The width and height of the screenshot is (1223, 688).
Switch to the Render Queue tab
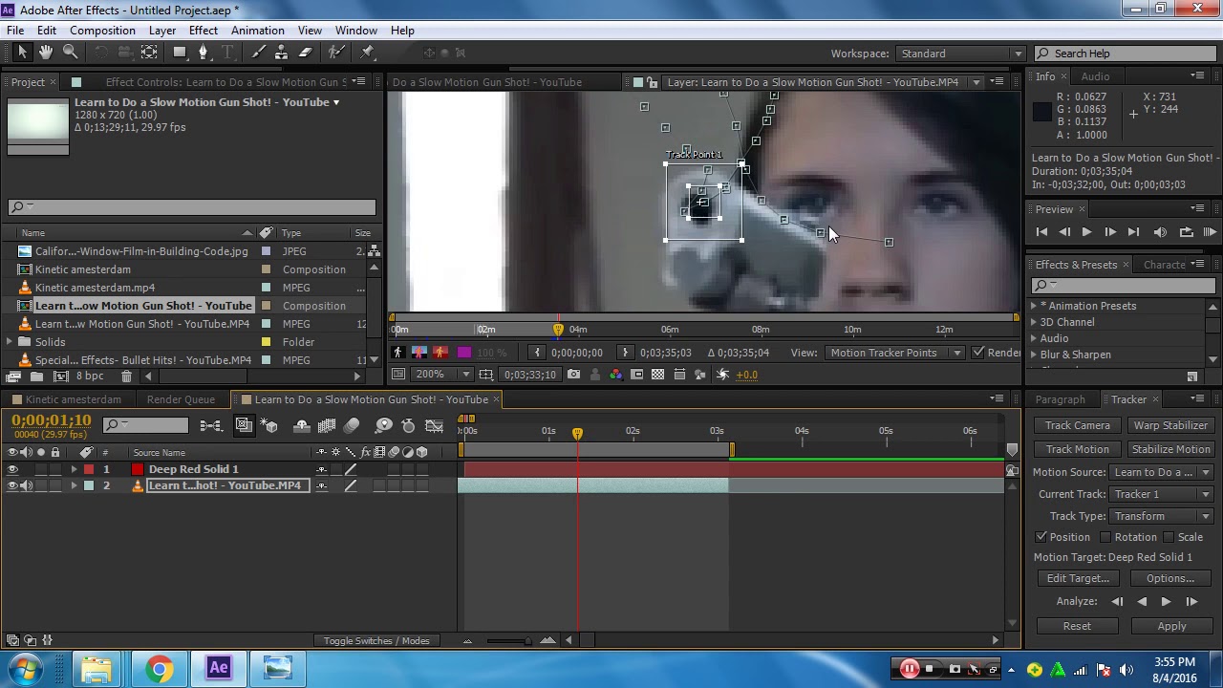click(x=181, y=399)
